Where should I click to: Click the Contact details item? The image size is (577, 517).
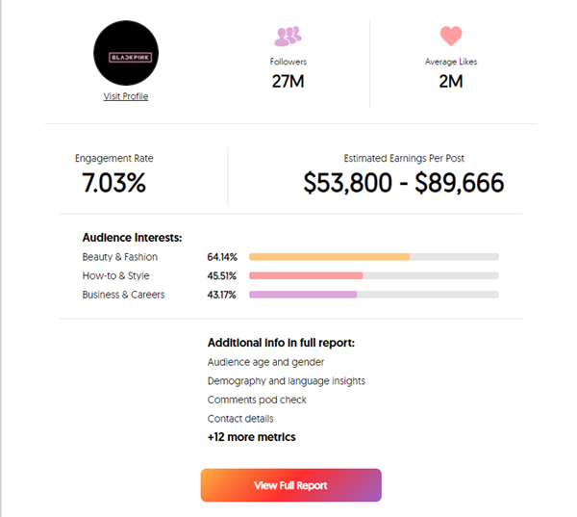pyautogui.click(x=240, y=419)
